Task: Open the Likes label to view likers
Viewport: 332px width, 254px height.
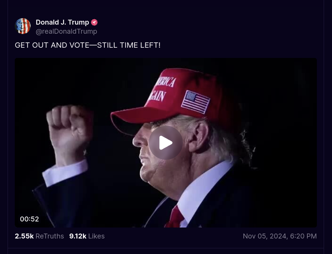Action: pyautogui.click(x=96, y=236)
